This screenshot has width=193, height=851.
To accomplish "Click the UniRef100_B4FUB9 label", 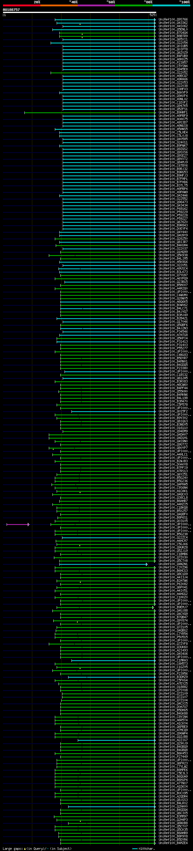I will [x=173, y=56].
